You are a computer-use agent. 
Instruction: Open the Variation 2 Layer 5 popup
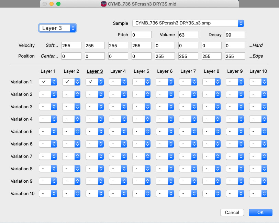pyautogui.click(x=142, y=94)
